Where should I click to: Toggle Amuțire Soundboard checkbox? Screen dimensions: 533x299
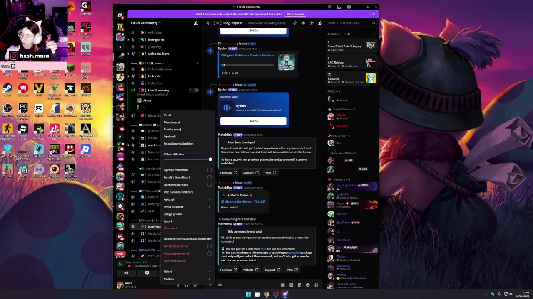(x=209, y=177)
